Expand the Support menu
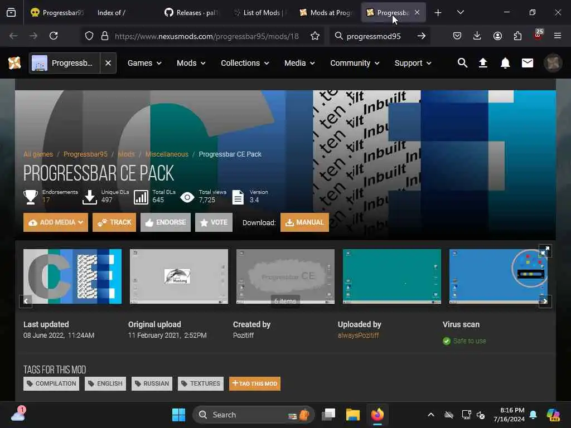571x428 pixels. tap(413, 63)
